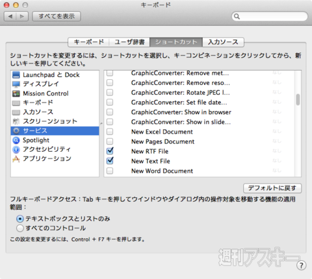Click the ディスプレイ monitor icon
Viewport: 312px width, 279px height.
pos(16,84)
